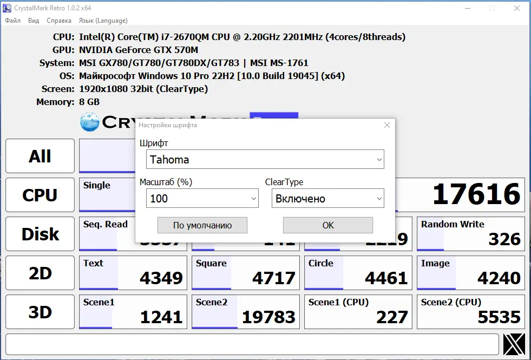Image resolution: width=531 pixels, height=360 pixels.
Task: Open the Файл menu
Action: 12,21
